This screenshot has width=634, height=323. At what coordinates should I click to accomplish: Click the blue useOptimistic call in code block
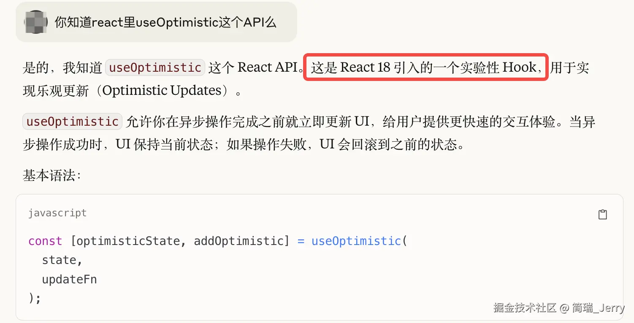356,241
